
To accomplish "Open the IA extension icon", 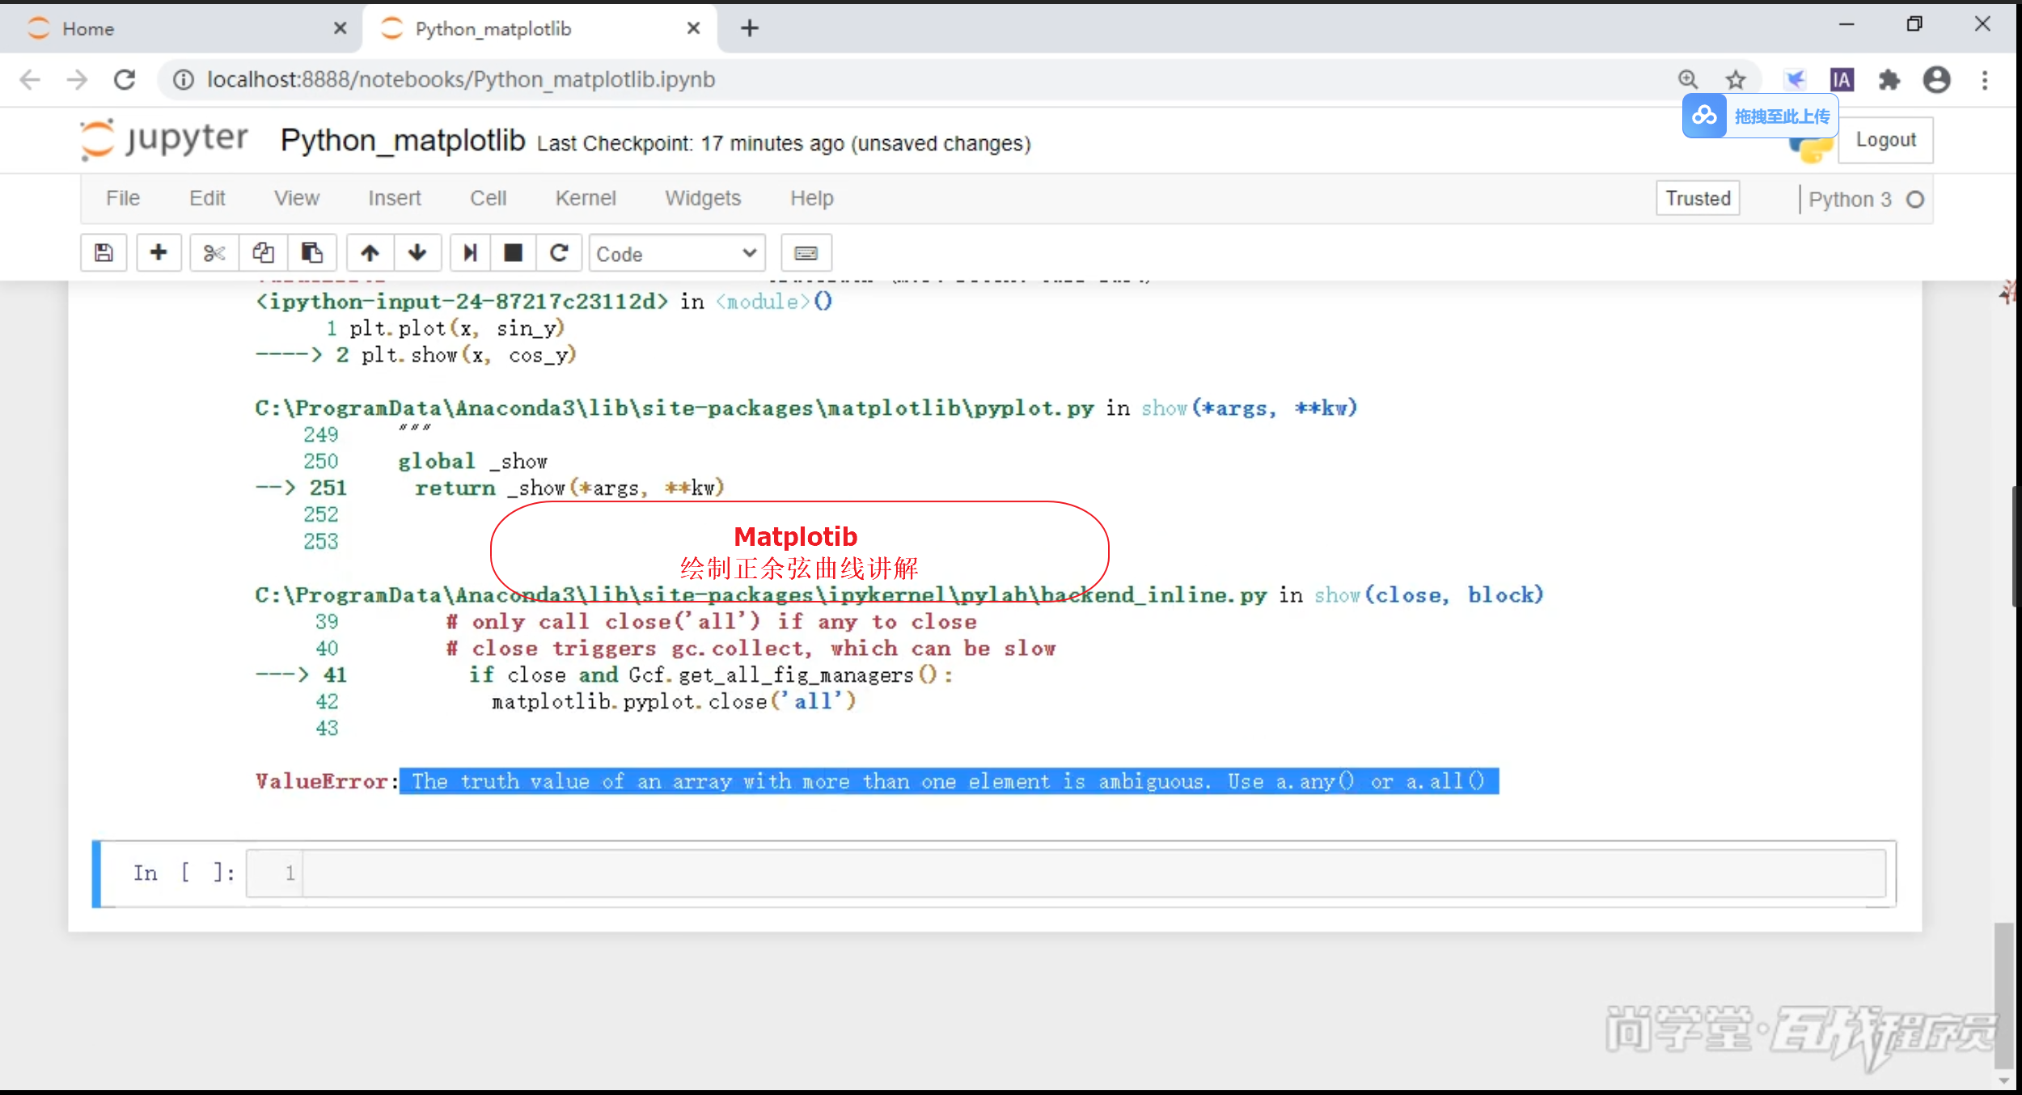I will 1842,79.
